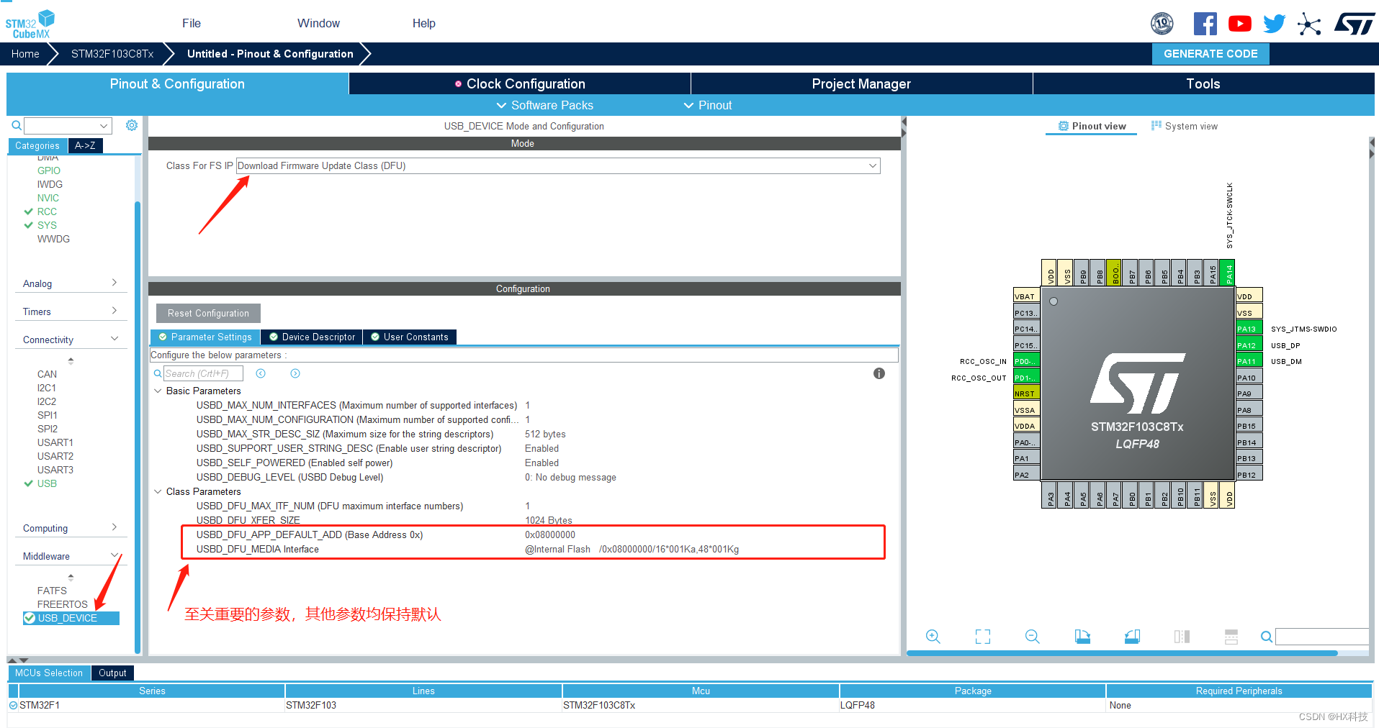The width and height of the screenshot is (1379, 728).
Task: Open the Device Descriptor tab
Action: click(312, 337)
